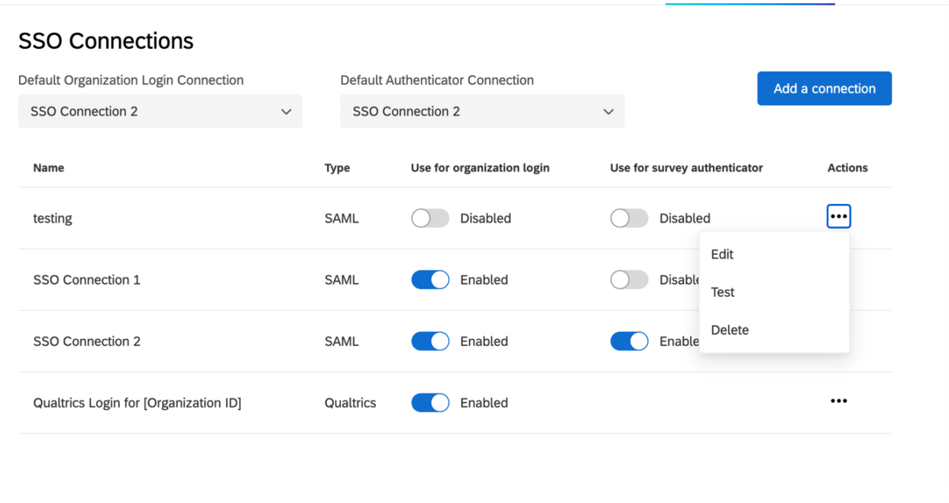This screenshot has width=949, height=503.
Task: Click the Add a connection button
Action: [824, 88]
